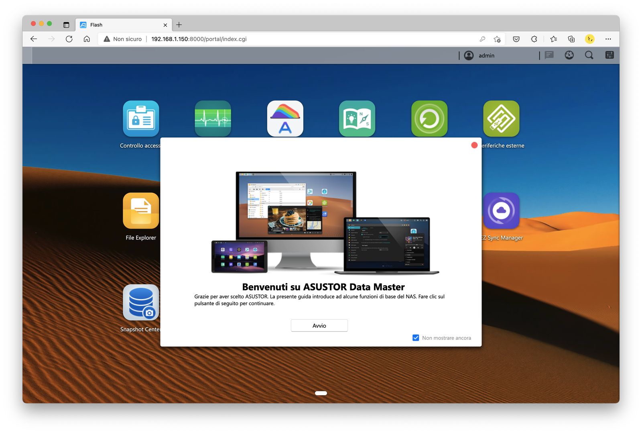Viewport: 642px width, 433px height.
Task: Open the speech bubble messages icon in ADM bar
Action: (549, 55)
